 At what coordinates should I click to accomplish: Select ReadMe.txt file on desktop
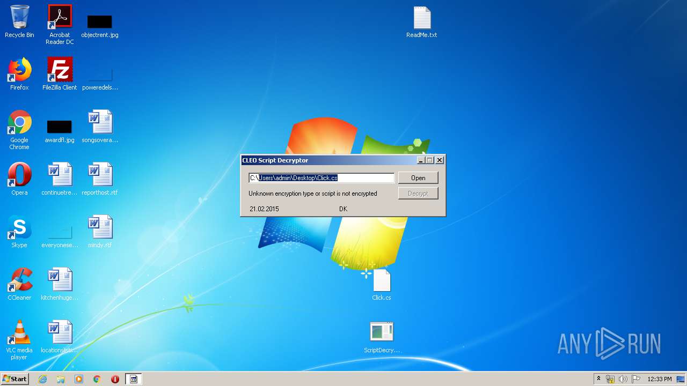point(422,22)
